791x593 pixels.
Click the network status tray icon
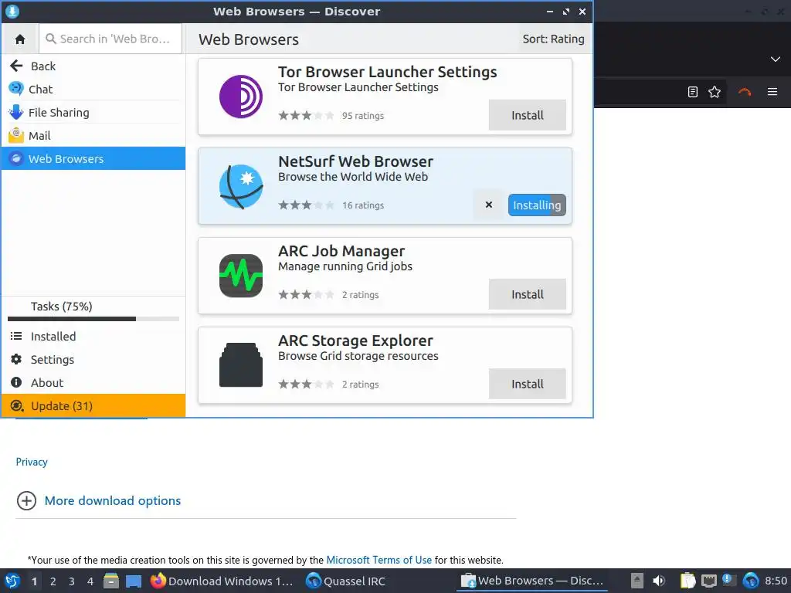[x=709, y=581]
